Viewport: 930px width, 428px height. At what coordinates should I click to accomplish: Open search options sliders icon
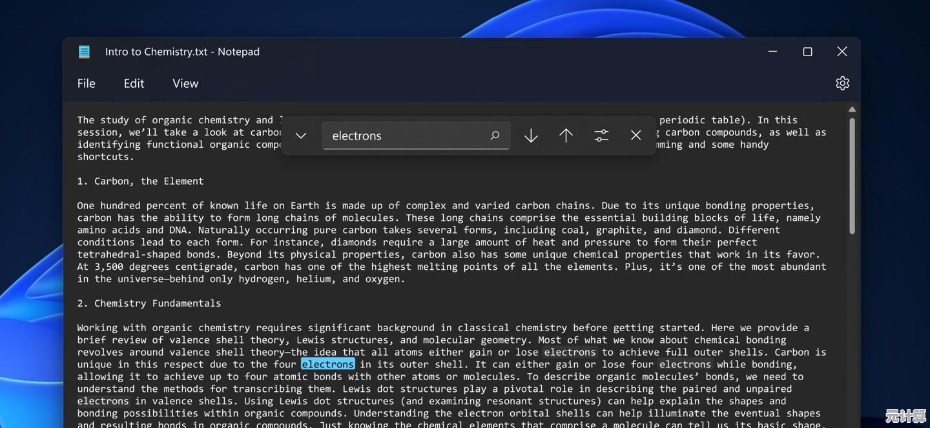(x=601, y=136)
